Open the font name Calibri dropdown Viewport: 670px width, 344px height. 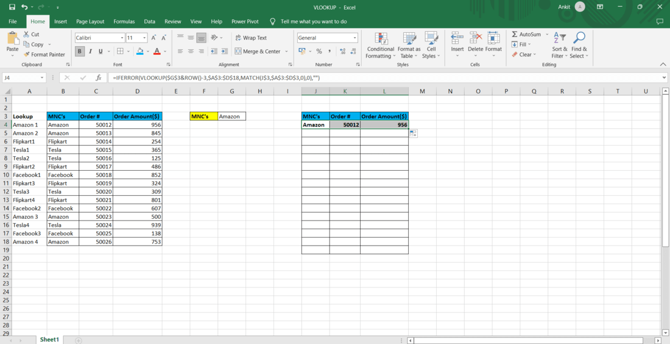click(122, 38)
